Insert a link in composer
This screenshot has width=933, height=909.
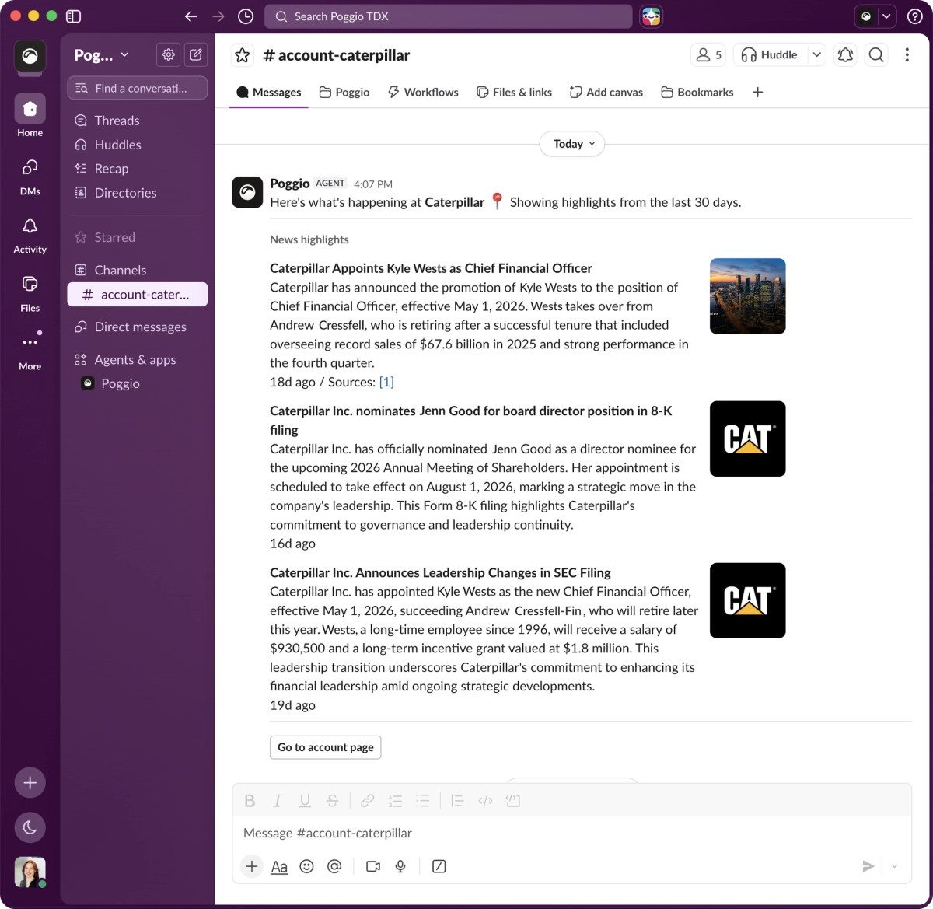click(x=368, y=801)
